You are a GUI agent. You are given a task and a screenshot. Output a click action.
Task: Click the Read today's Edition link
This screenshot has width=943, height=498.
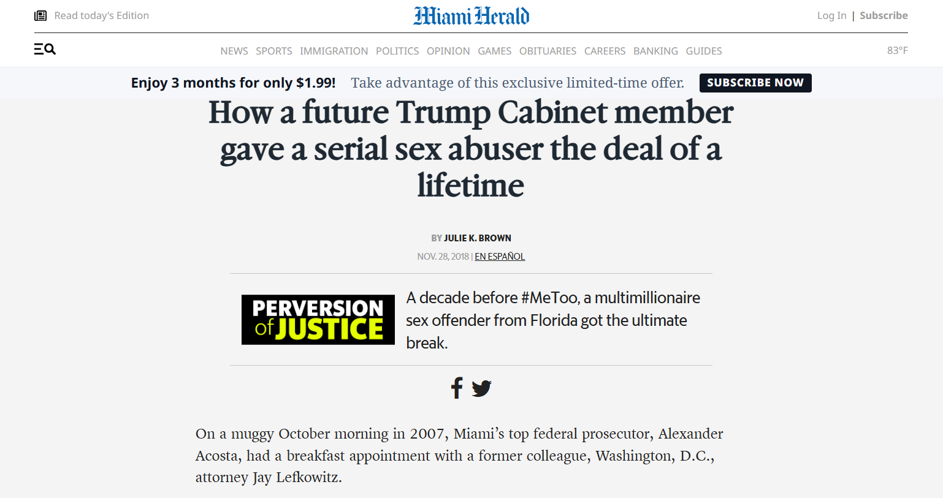(102, 15)
